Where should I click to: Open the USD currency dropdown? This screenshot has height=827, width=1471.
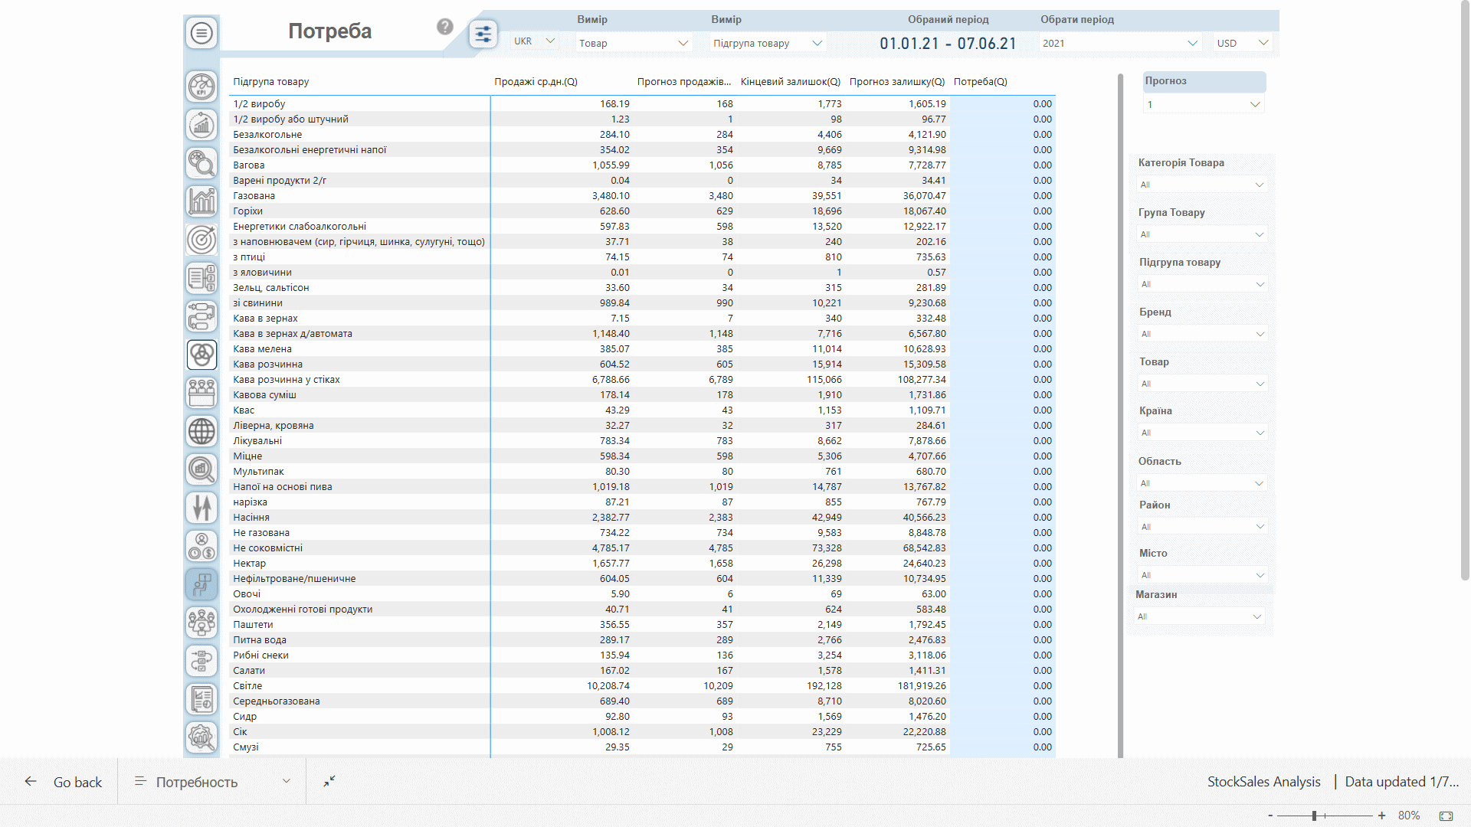pos(1242,43)
